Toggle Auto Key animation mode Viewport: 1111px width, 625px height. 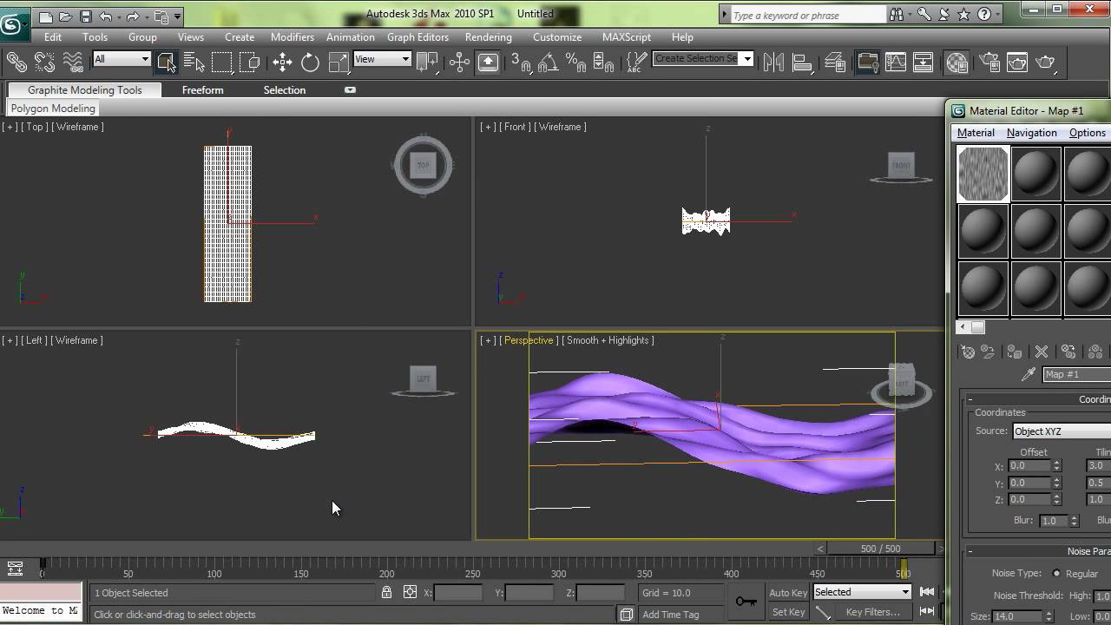(x=788, y=592)
